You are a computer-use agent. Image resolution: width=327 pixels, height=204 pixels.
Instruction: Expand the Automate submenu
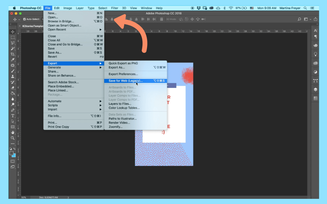pyautogui.click(x=74, y=101)
